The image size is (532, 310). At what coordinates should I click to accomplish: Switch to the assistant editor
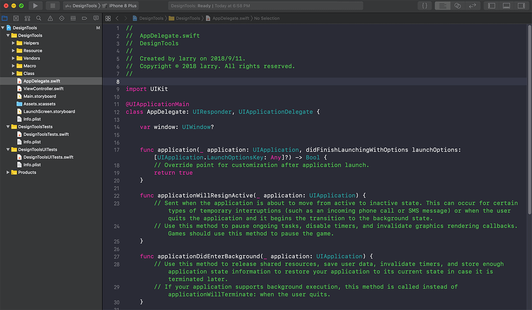click(458, 6)
